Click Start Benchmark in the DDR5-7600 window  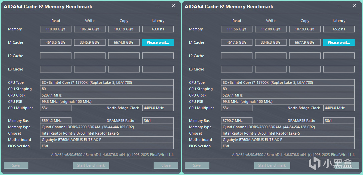click(272, 165)
